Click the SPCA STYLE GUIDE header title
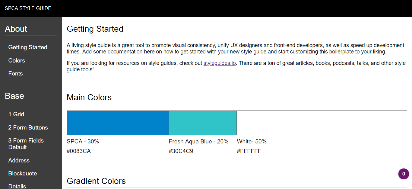The height and width of the screenshot is (189, 412). click(x=28, y=8)
